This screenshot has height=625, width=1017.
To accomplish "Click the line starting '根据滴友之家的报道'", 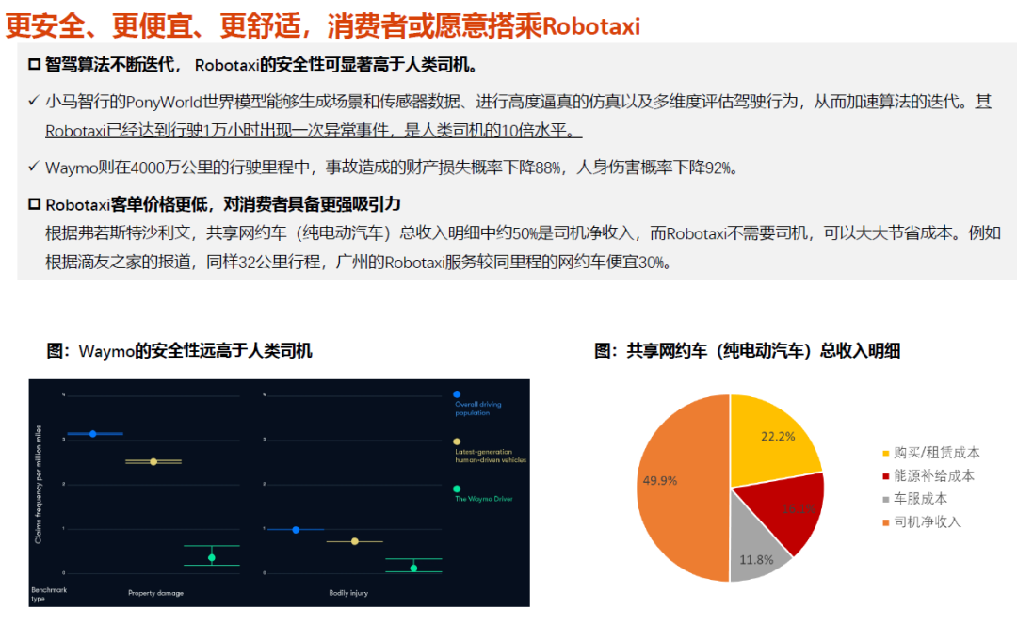I will point(359,262).
